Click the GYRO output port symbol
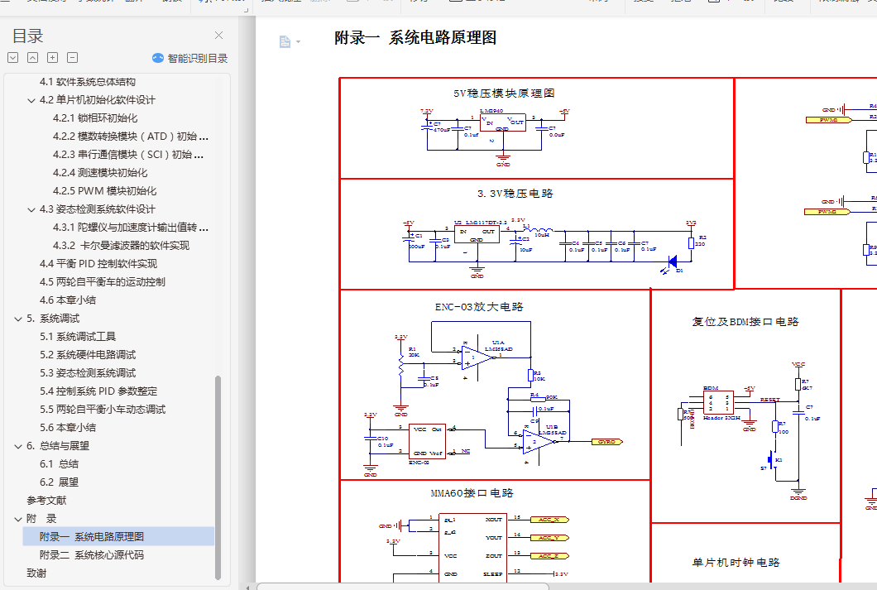 606,442
